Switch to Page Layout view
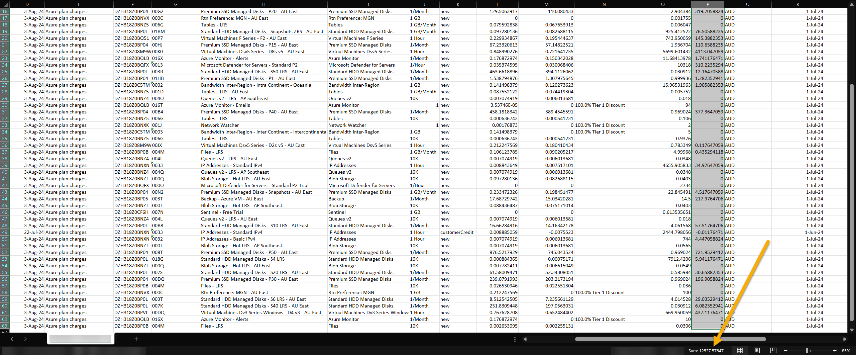Viewport: 856px width, 355px height. [x=756, y=350]
